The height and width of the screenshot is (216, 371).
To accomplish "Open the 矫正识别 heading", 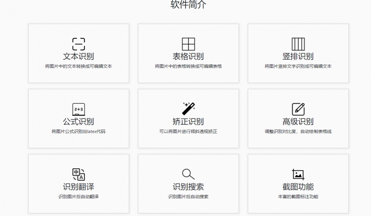I will pyautogui.click(x=188, y=122).
